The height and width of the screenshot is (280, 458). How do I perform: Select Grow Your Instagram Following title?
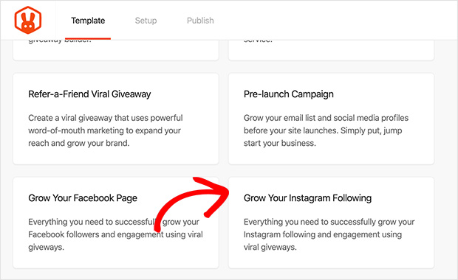point(307,198)
